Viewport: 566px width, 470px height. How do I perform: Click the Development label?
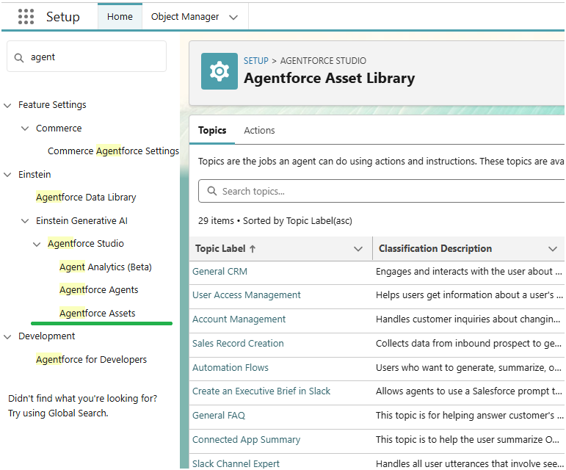pyautogui.click(x=46, y=336)
